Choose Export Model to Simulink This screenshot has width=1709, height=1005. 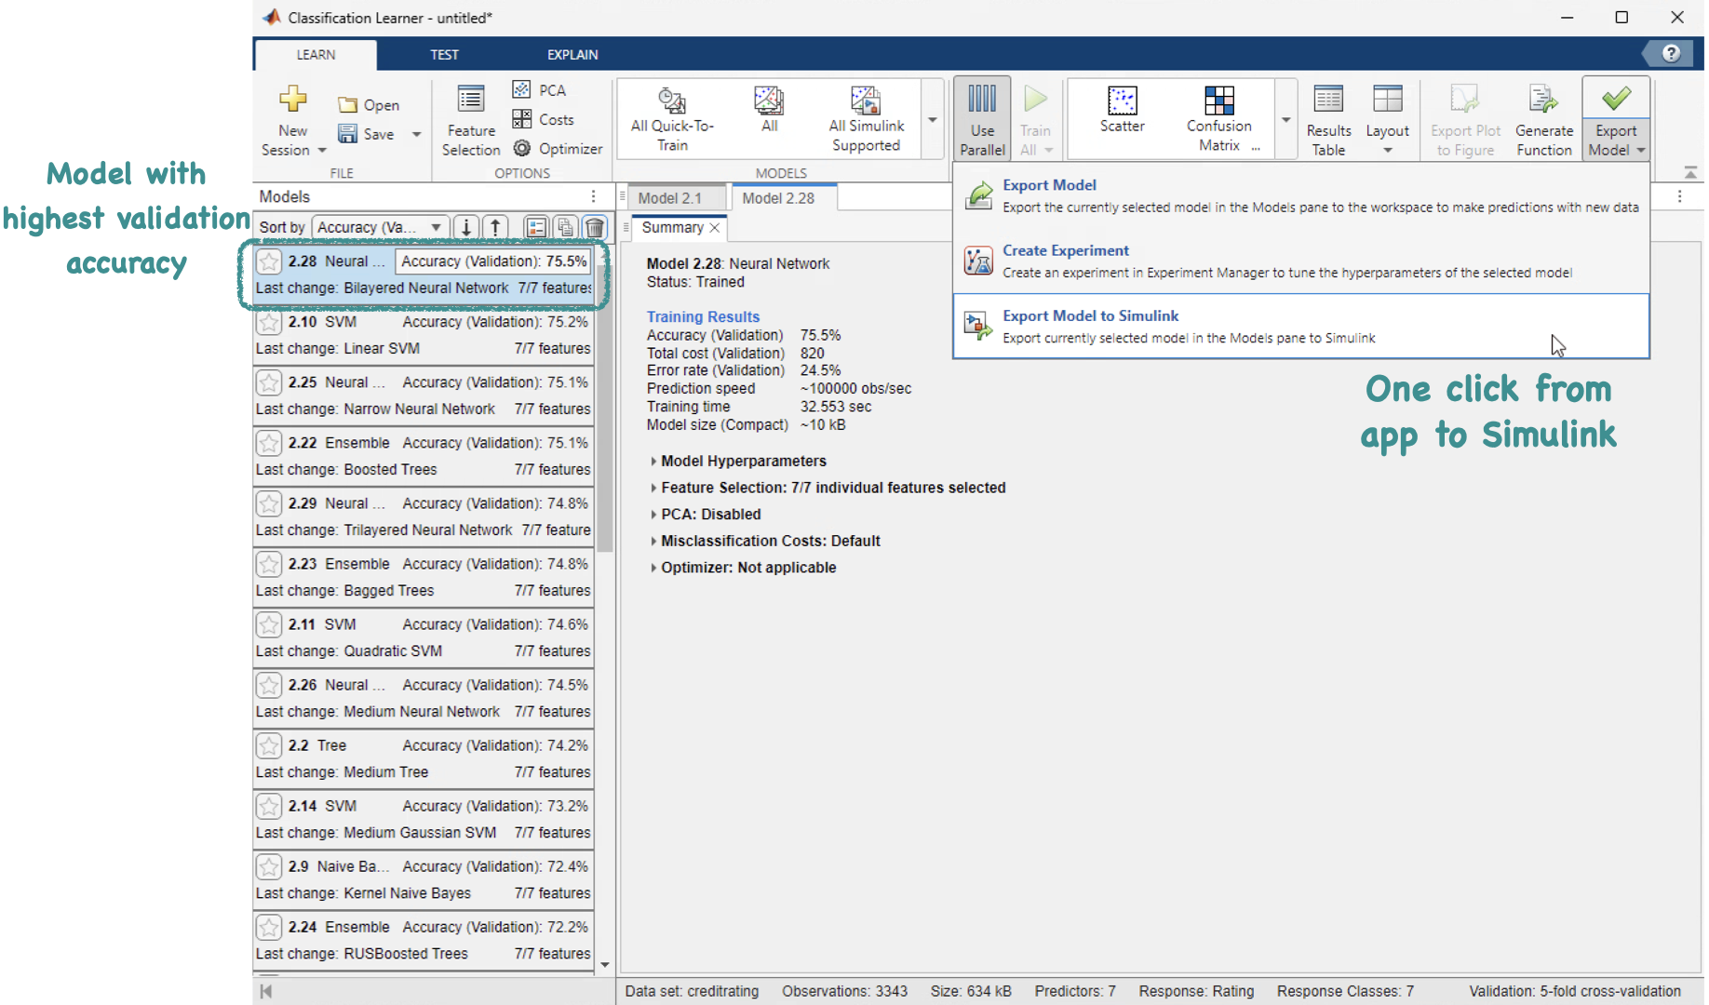(1090, 316)
